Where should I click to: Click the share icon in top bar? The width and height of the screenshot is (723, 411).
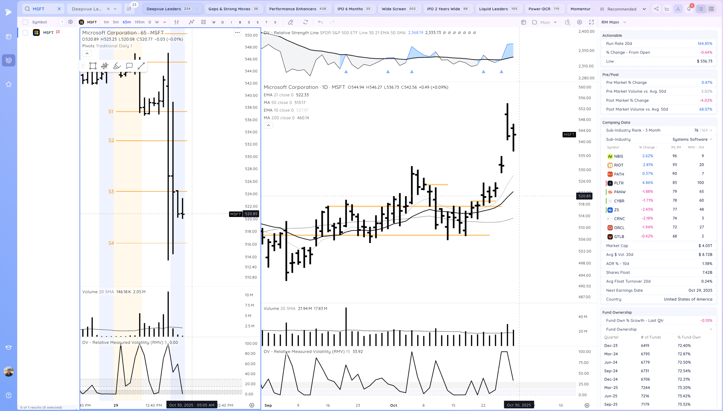click(656, 9)
